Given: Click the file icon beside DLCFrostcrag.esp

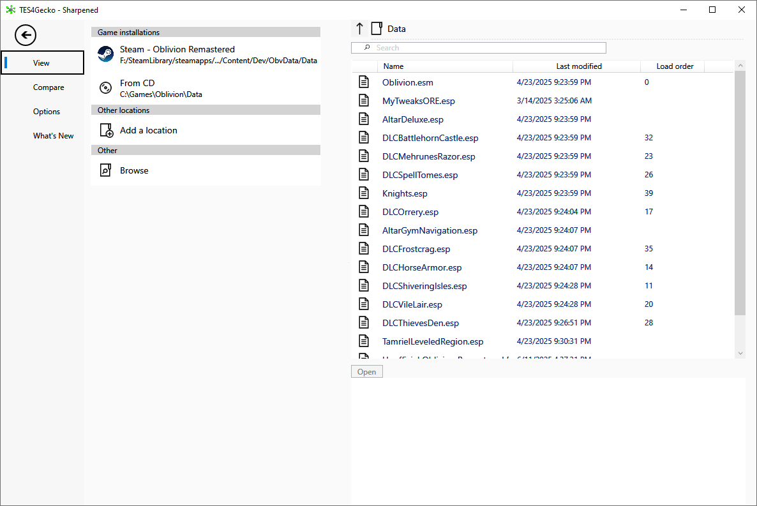Looking at the screenshot, I should coord(364,249).
